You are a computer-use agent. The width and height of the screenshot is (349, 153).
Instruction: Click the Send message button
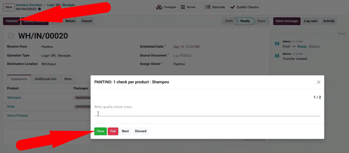pyautogui.click(x=287, y=21)
